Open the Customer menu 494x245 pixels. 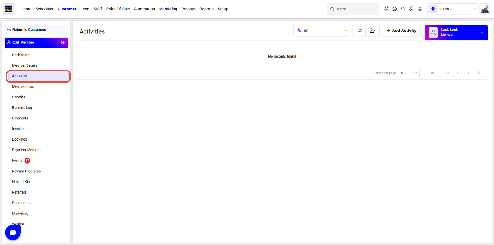coord(67,9)
